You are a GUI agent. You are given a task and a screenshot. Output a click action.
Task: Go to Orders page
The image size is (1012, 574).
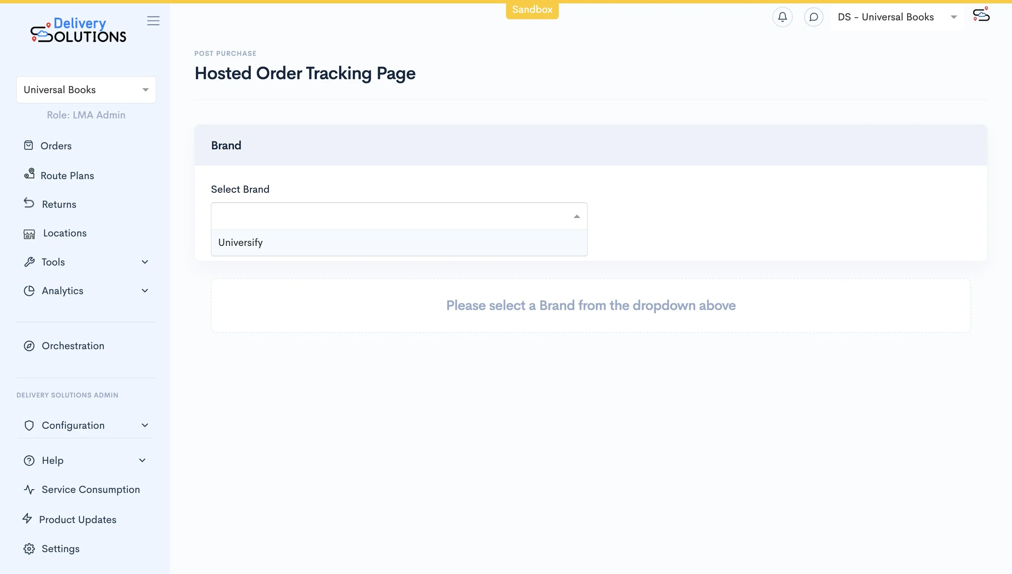[x=56, y=146]
